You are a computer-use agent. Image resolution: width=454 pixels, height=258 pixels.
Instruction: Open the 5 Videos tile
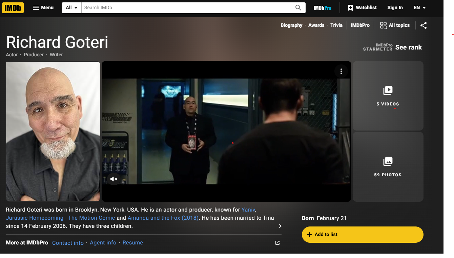click(388, 96)
